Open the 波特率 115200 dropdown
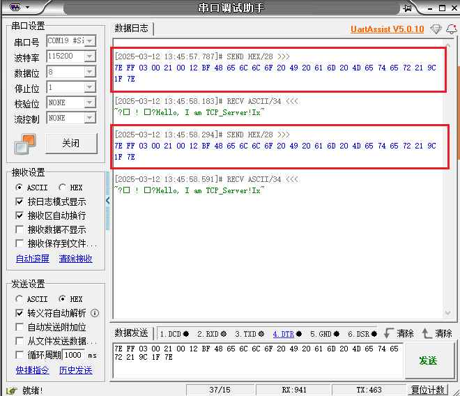The width and height of the screenshot is (460, 396). click(90, 56)
